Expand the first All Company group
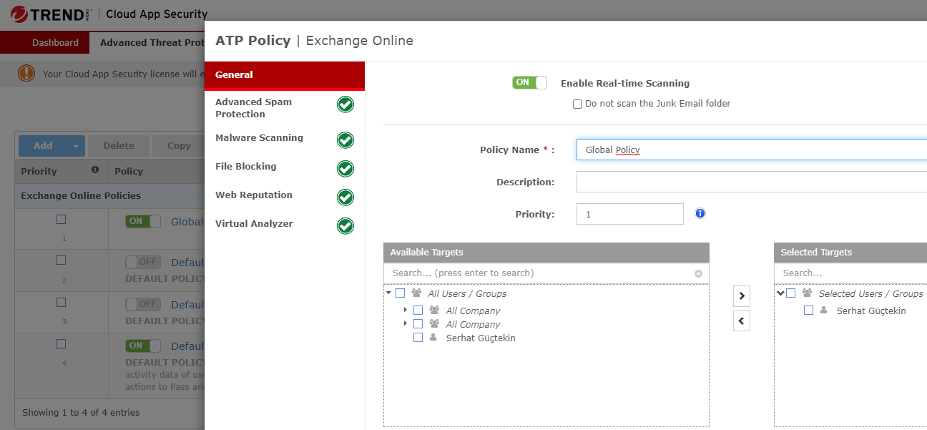Viewport: 927px width, 430px height. point(405,310)
